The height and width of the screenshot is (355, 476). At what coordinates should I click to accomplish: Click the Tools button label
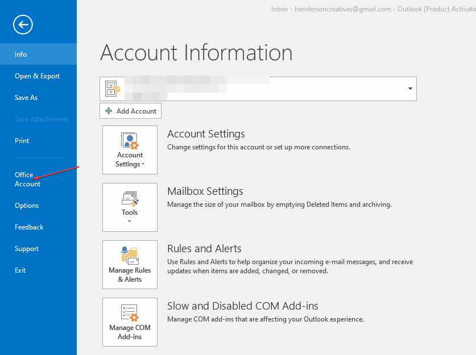coord(130,212)
